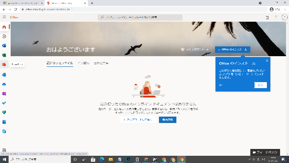Close the first browser tab
This screenshot has height=163, width=289.
[x=42, y=3]
